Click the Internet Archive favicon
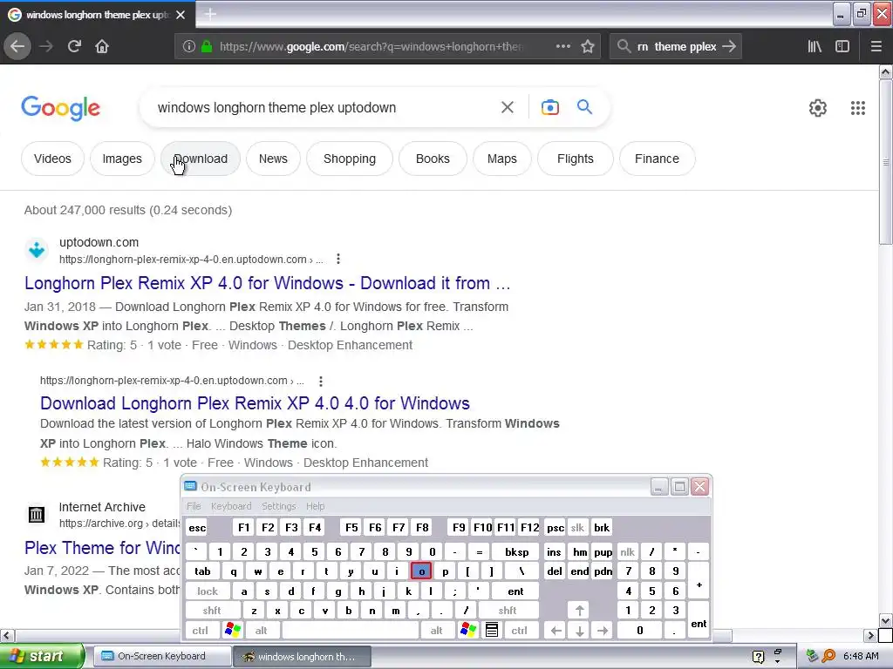The width and height of the screenshot is (893, 669). coord(37,514)
